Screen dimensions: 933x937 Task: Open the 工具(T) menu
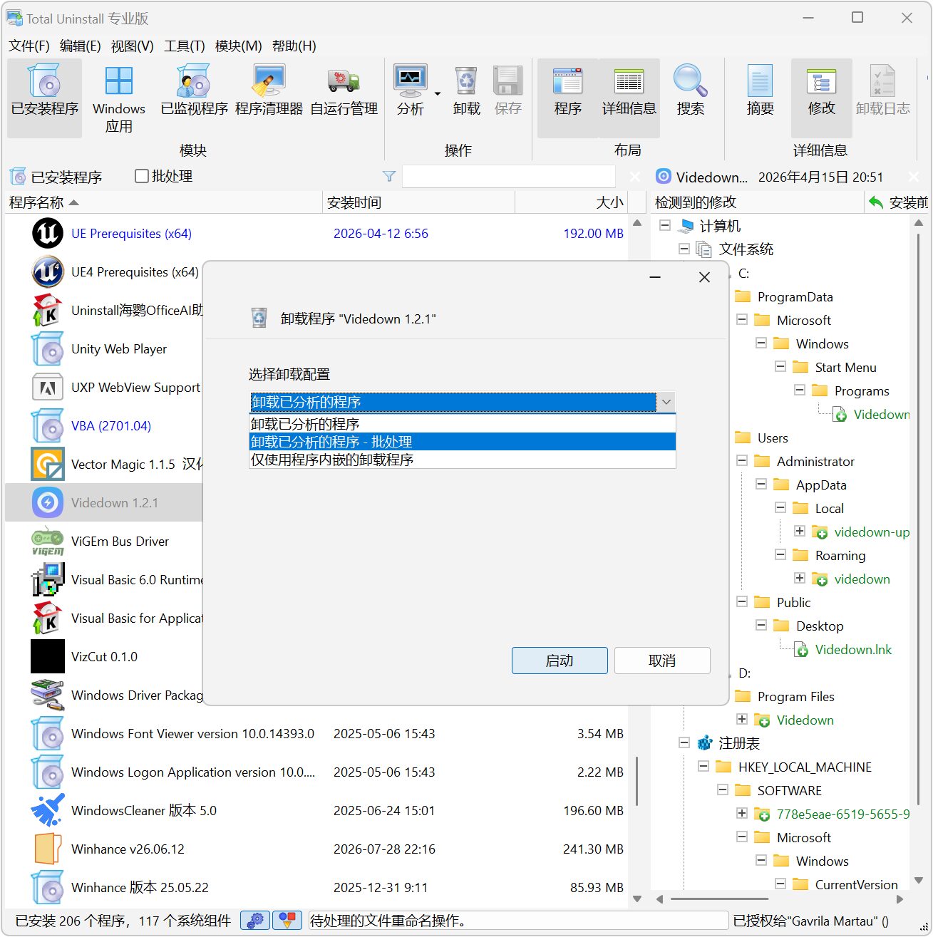[185, 46]
